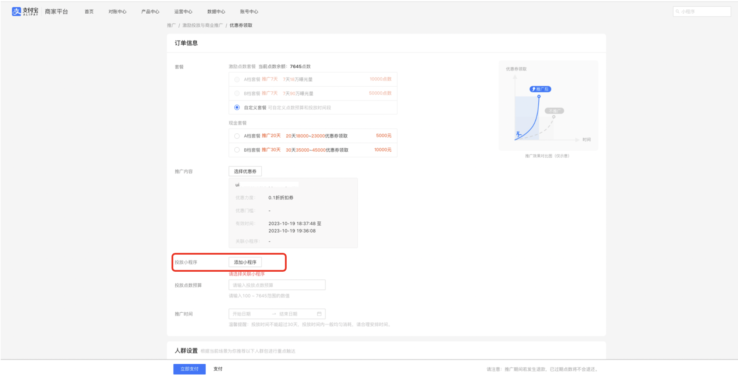Viewport: 738px width, 378px height.
Task: Focus the 投放点数预算 input field
Action: pyautogui.click(x=277, y=285)
